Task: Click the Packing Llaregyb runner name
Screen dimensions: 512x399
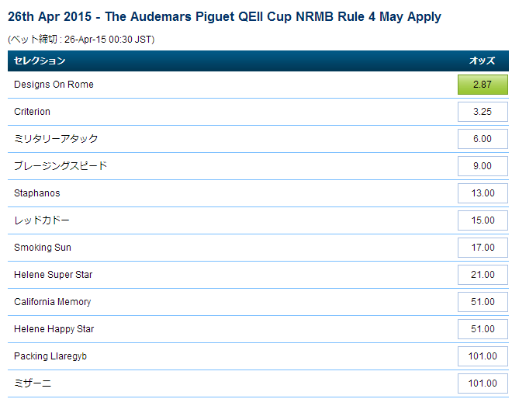Action: coord(52,356)
